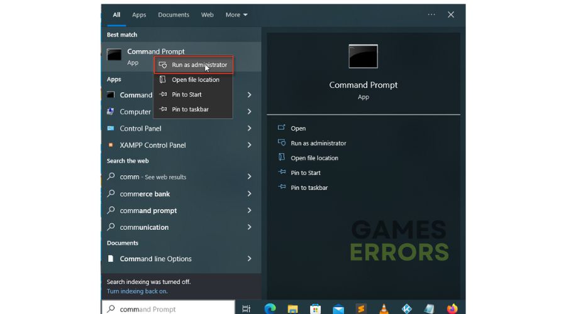Select the communication web suggestion
This screenshot has height=314, width=566.
(181, 227)
